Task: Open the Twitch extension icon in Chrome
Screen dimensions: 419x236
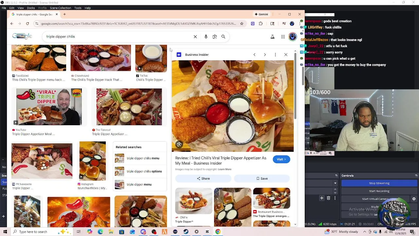Action: (x=253, y=24)
